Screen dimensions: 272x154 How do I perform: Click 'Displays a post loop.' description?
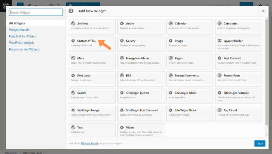tap(81, 80)
